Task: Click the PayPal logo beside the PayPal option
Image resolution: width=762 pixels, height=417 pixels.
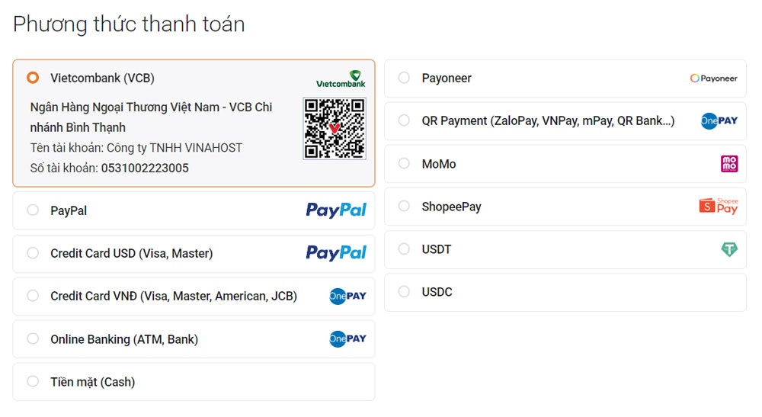Action: tap(336, 210)
